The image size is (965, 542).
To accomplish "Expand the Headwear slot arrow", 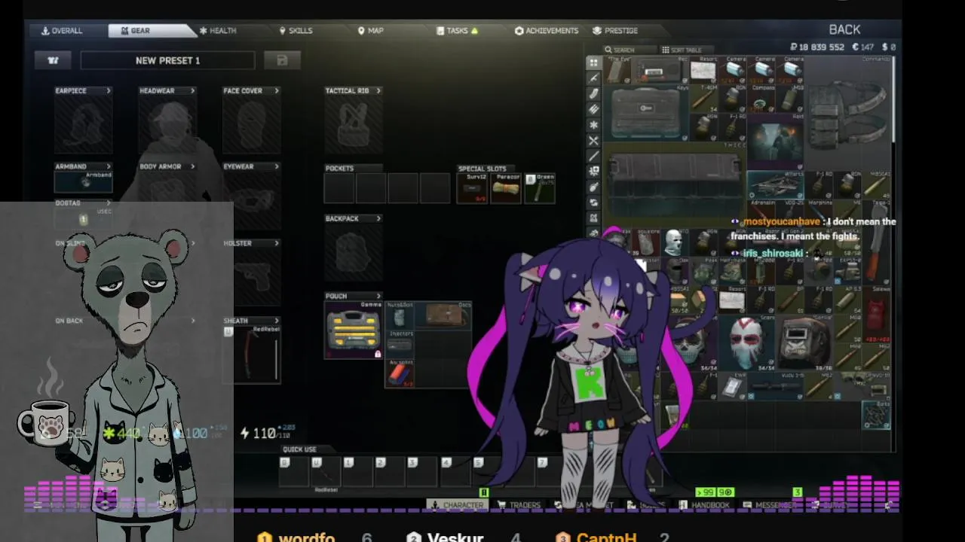I will tap(193, 90).
